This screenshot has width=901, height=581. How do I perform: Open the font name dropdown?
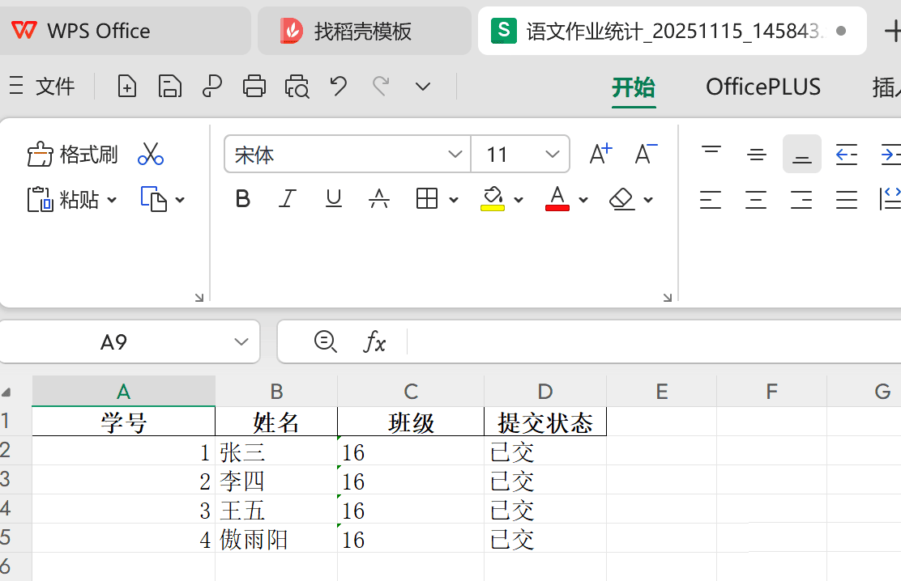pyautogui.click(x=455, y=154)
